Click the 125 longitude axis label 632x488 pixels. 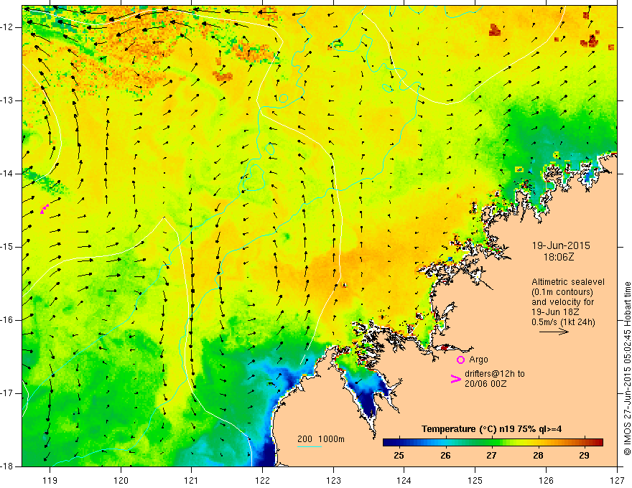coord(475,480)
